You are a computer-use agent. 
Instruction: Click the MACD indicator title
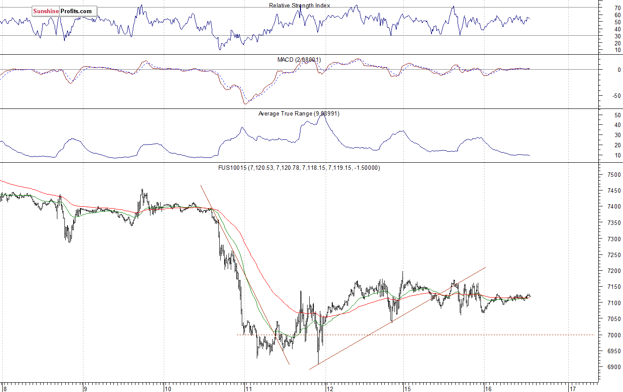[x=299, y=60]
